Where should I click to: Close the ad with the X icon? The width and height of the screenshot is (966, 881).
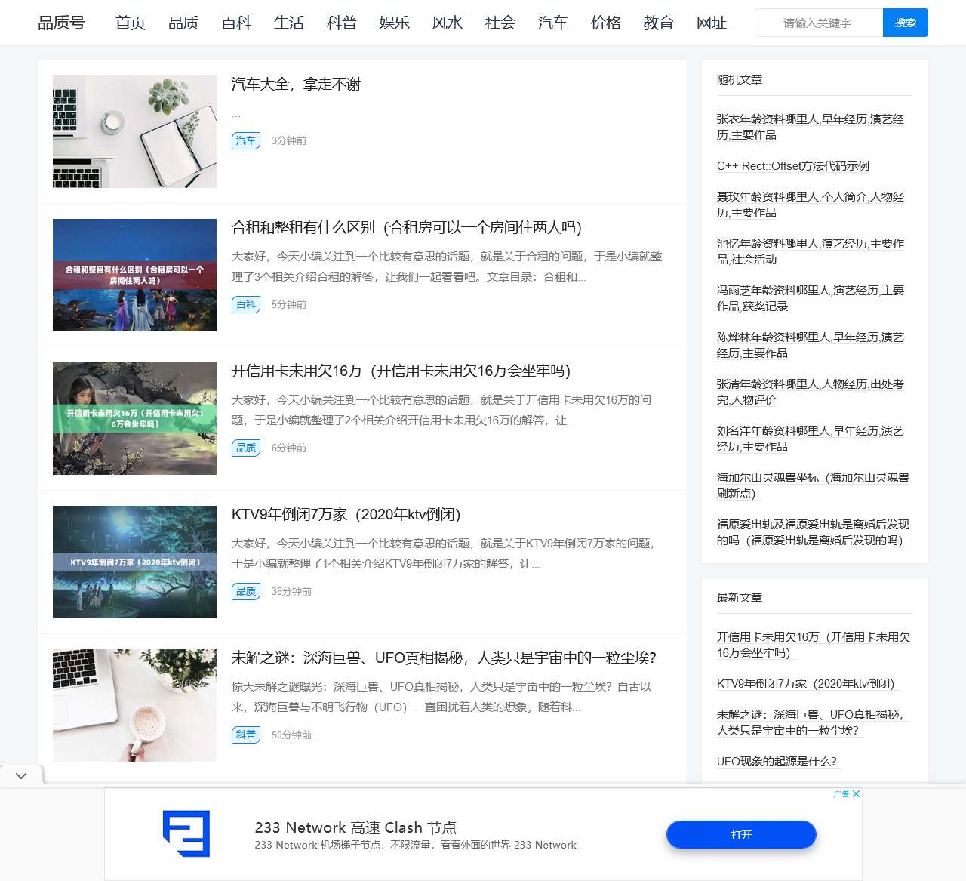coord(856,794)
